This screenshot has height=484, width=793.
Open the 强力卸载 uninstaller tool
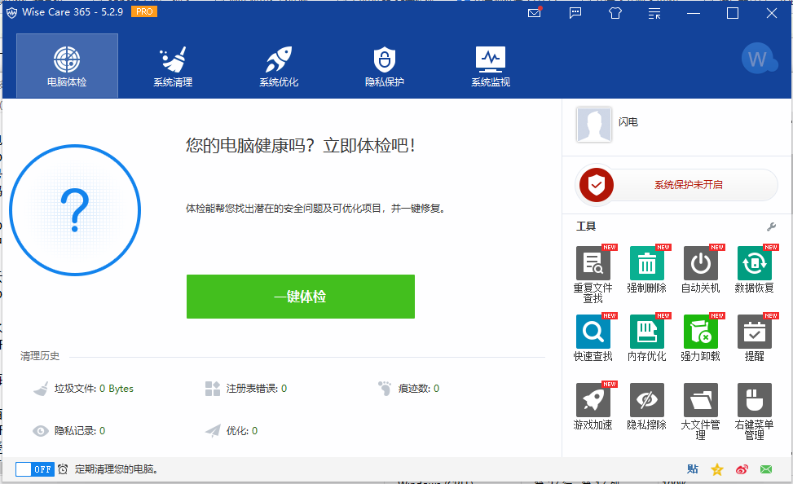tap(700, 332)
